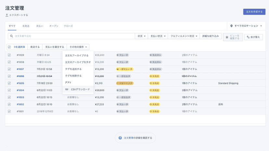Uncheck order #1001 checkbox
This screenshot has width=269, height=151.
9,111
